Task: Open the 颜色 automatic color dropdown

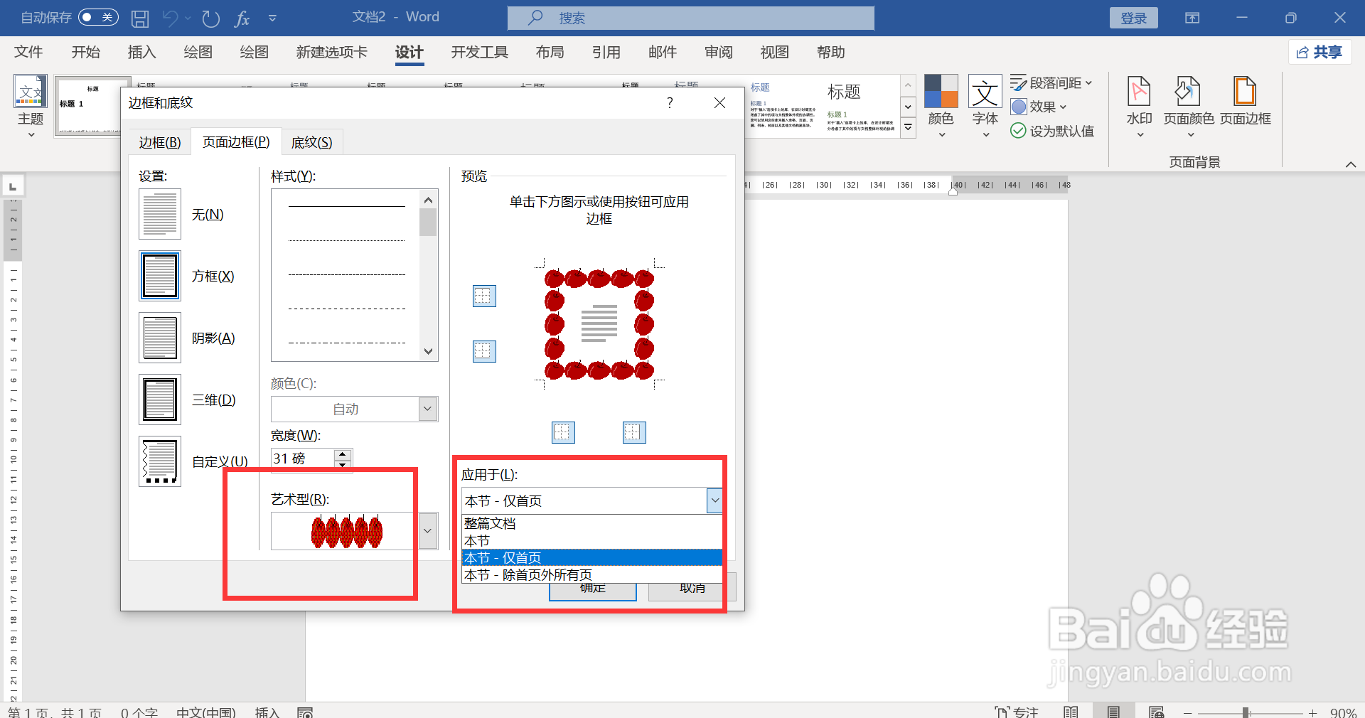Action: (427, 409)
